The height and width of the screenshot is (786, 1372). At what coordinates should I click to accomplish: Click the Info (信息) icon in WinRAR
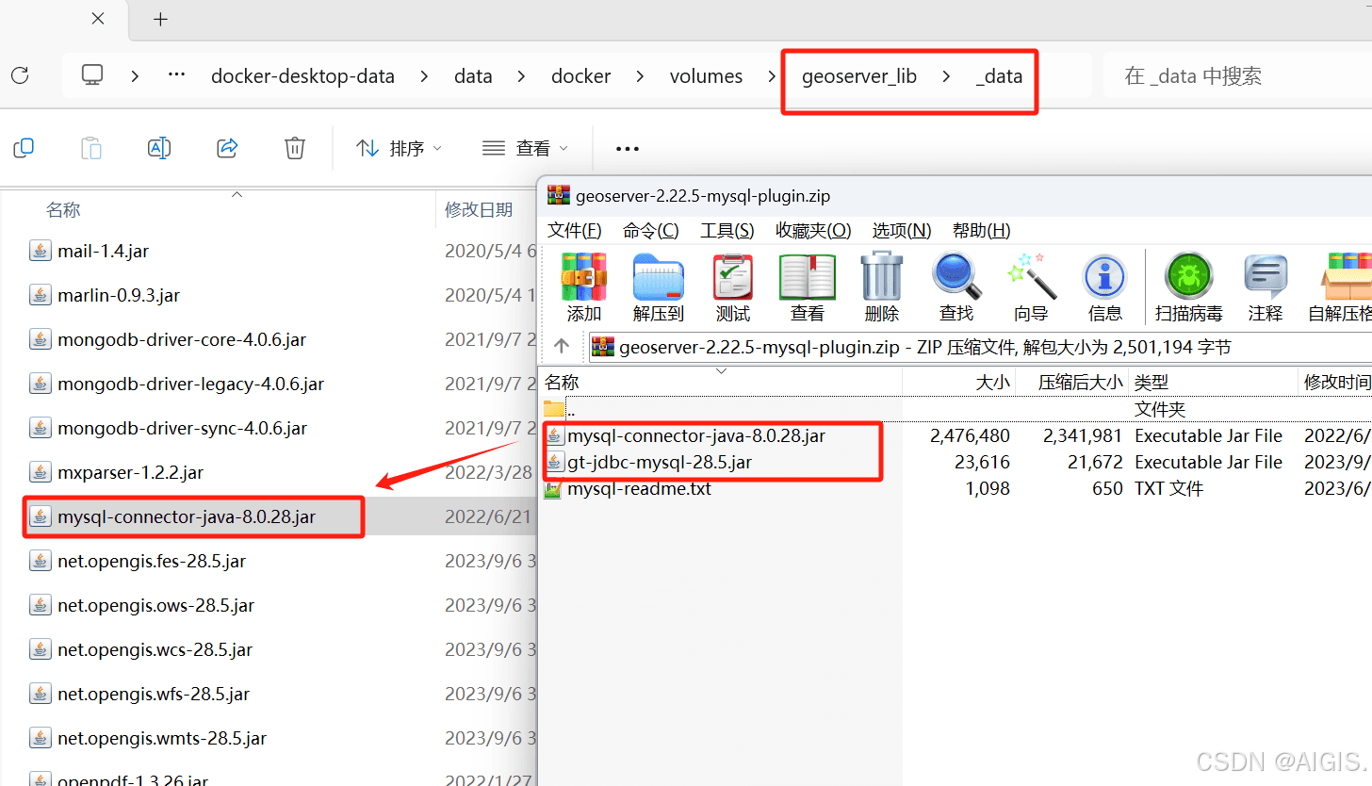[1105, 277]
